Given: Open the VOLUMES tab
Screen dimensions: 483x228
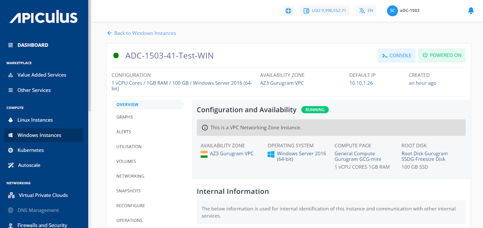Looking at the screenshot, I should pyautogui.click(x=126, y=161).
